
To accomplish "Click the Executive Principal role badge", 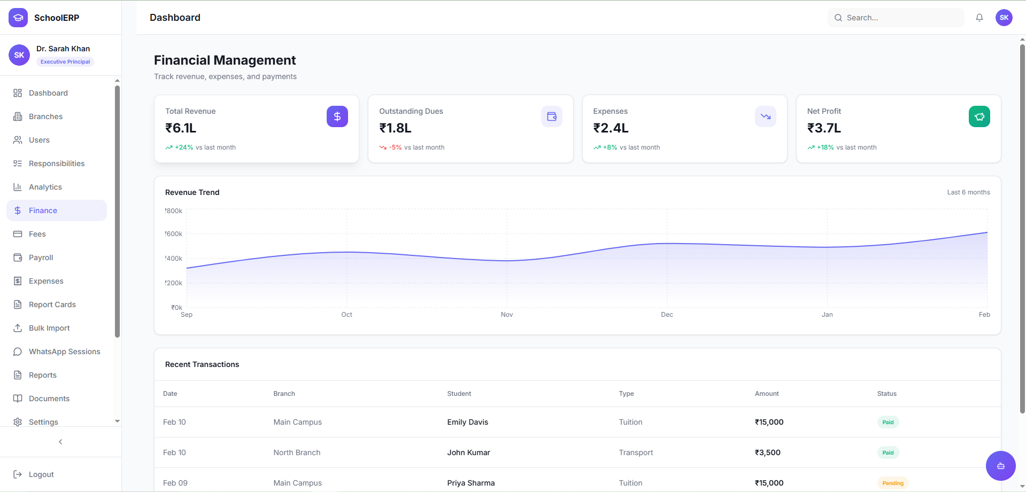I will 65,62.
